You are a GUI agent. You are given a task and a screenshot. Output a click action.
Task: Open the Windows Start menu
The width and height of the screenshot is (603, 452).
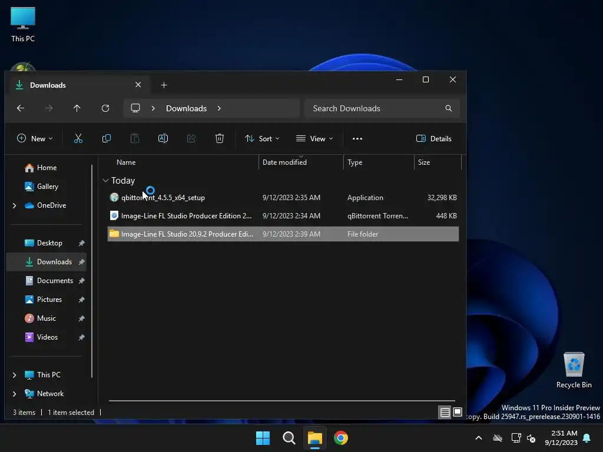[263, 438]
